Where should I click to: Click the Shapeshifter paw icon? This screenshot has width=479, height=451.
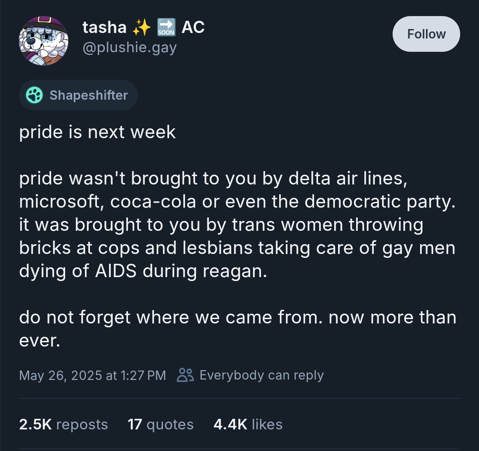[34, 95]
